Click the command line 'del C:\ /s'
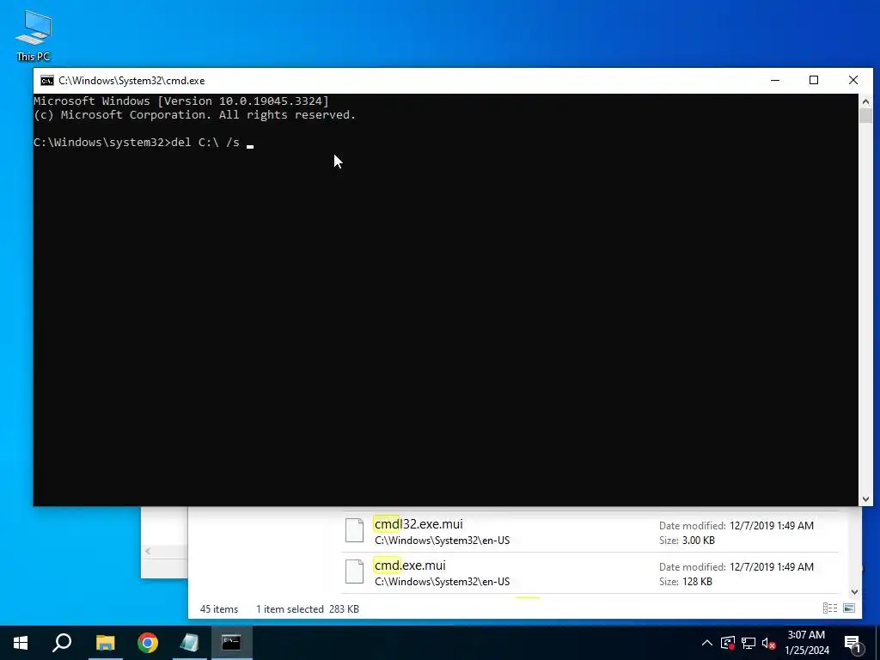880x660 pixels. tap(205, 143)
